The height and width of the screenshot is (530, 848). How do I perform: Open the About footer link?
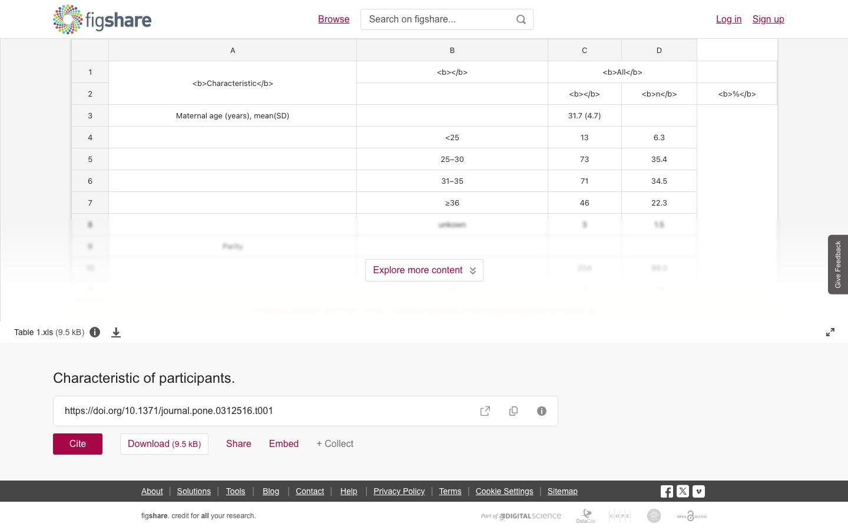[152, 491]
